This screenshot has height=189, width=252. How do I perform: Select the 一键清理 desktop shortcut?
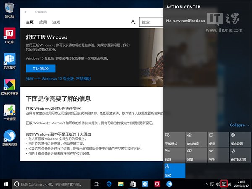click(10, 112)
